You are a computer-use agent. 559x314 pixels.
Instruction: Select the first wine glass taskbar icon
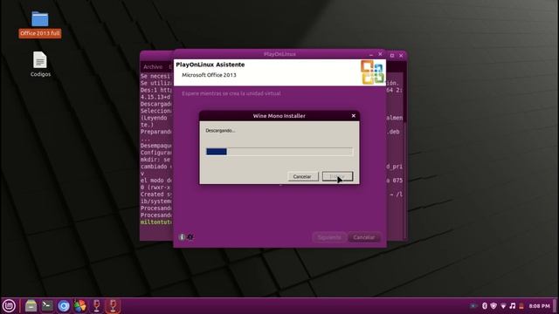(x=97, y=306)
